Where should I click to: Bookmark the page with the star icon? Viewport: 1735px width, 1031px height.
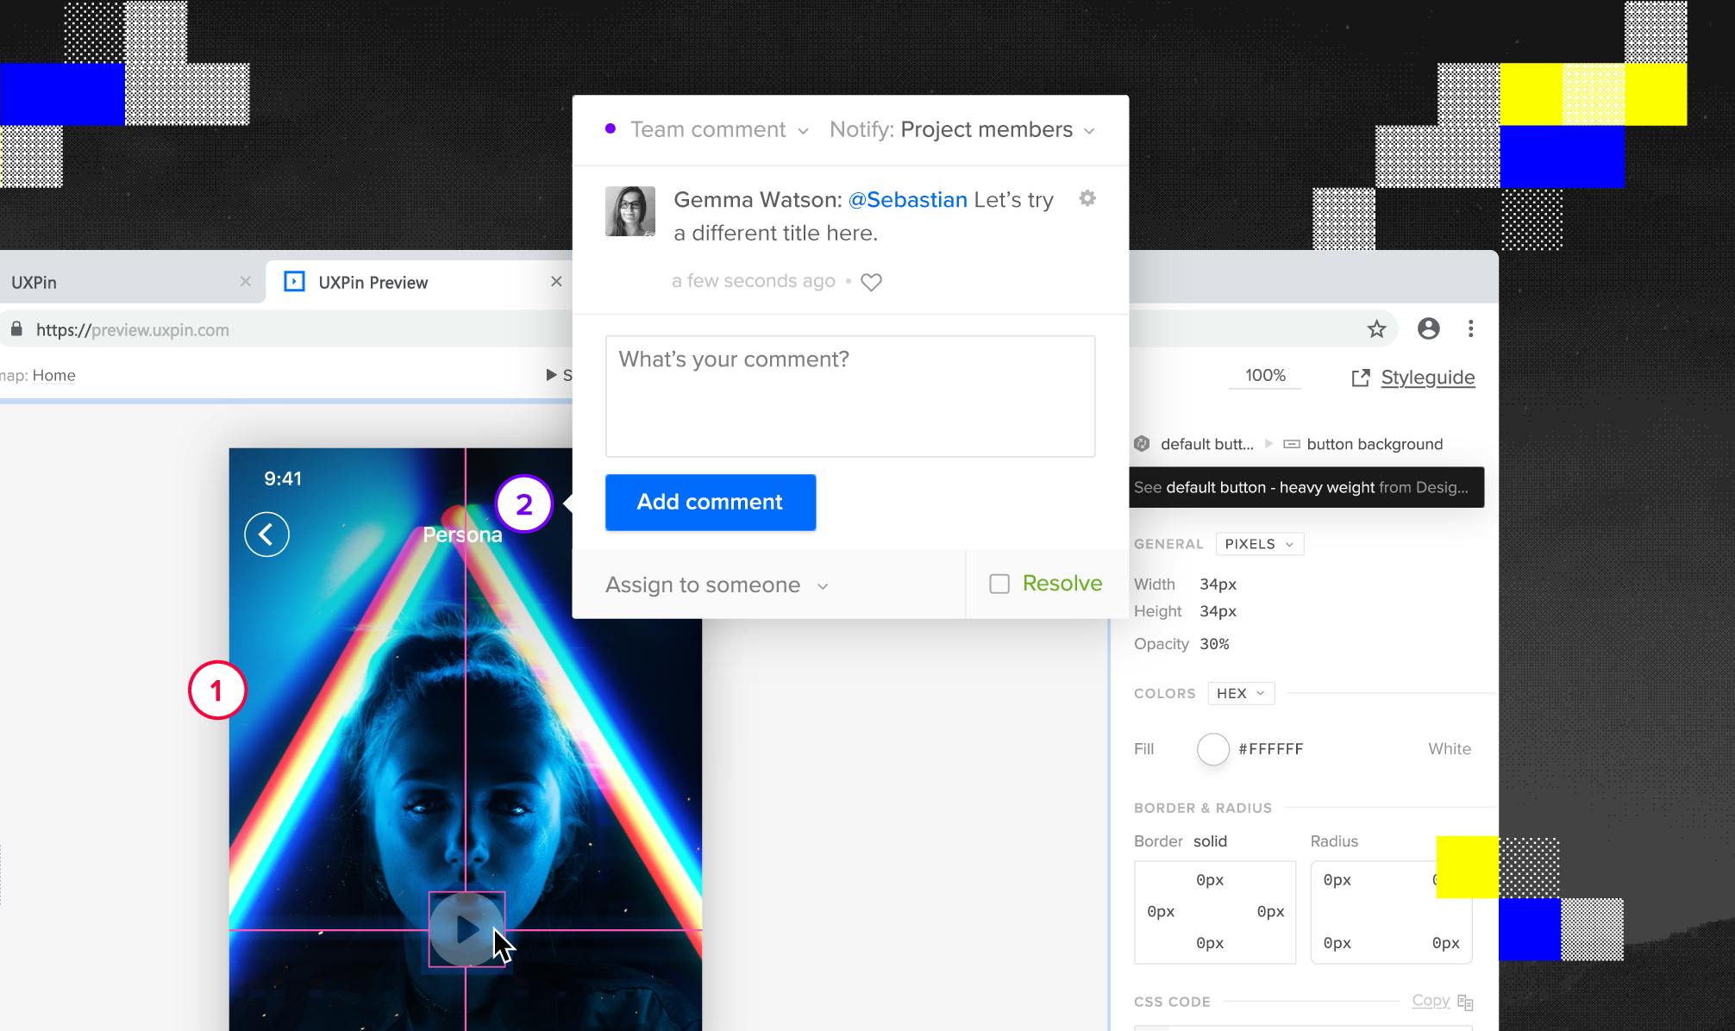[1376, 329]
